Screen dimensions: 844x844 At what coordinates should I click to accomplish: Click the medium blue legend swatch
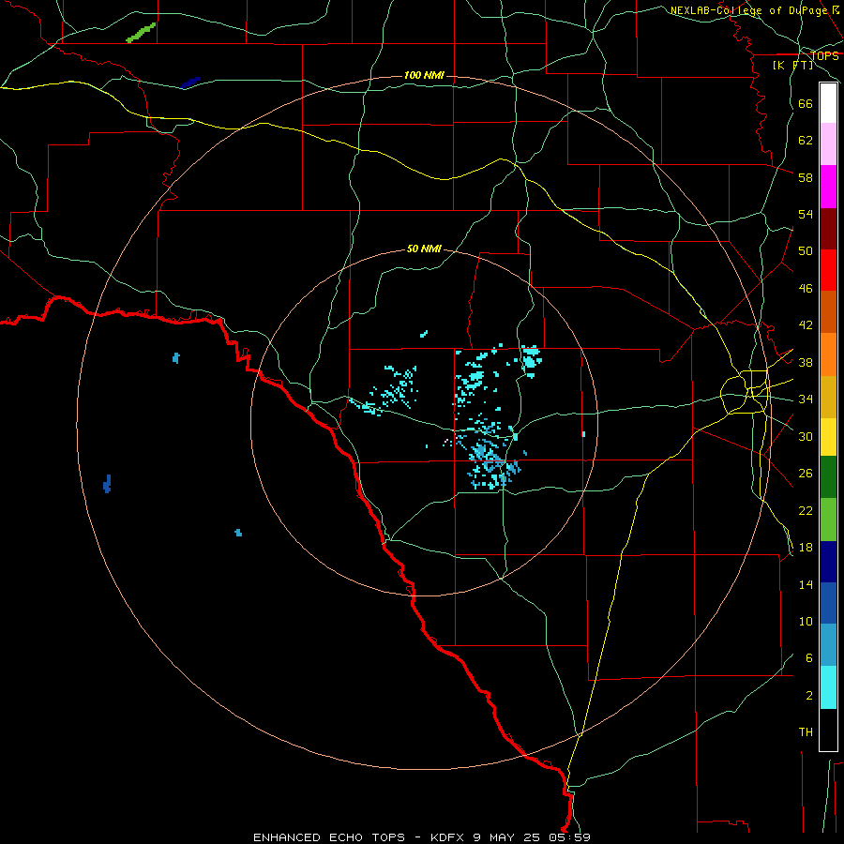point(828,603)
